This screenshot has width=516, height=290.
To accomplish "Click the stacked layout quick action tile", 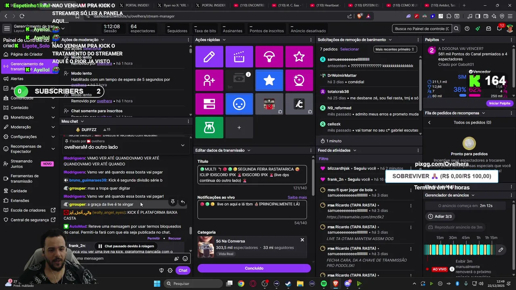I will pos(209,104).
